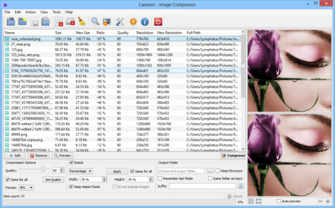Click the compressed preview image at bottom
The image size is (335, 208).
(289, 155)
